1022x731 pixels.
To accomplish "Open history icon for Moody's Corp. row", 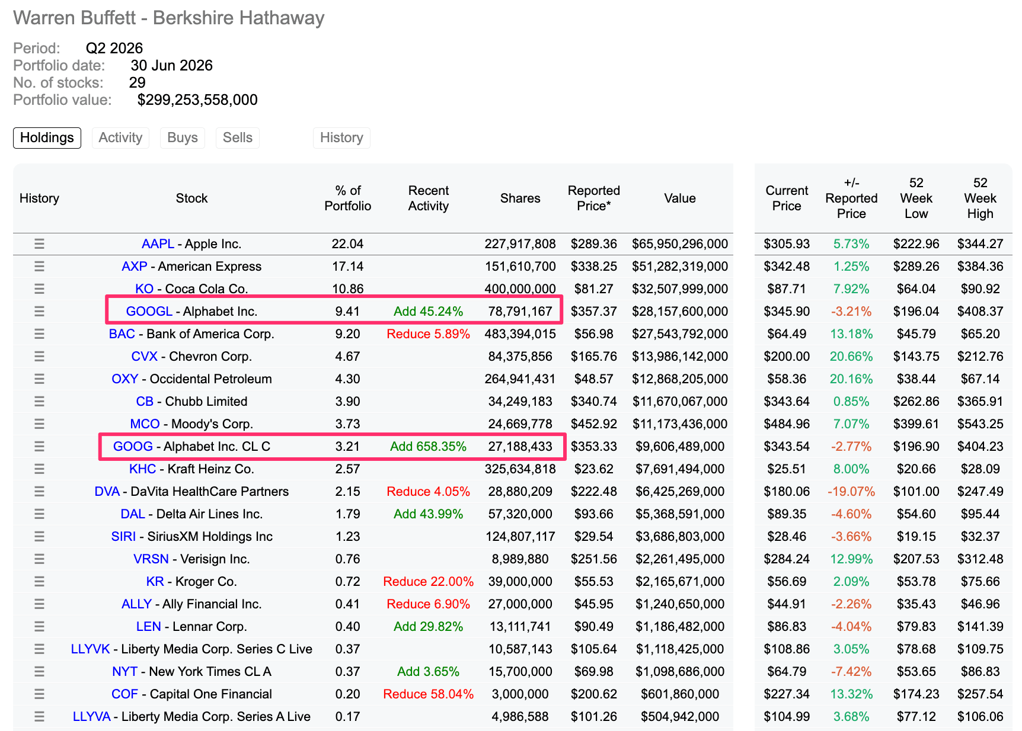I will tap(39, 424).
